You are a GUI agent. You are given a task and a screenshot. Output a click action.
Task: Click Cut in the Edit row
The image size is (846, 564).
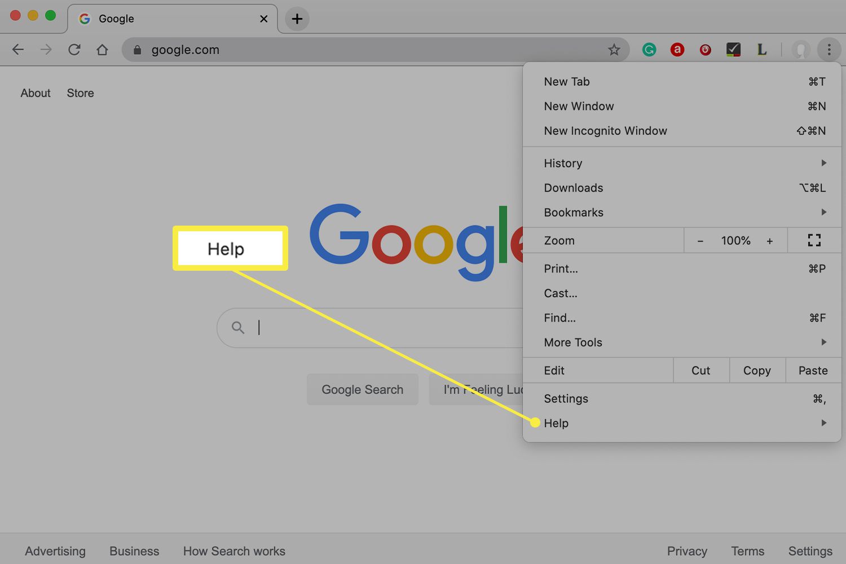click(x=701, y=371)
